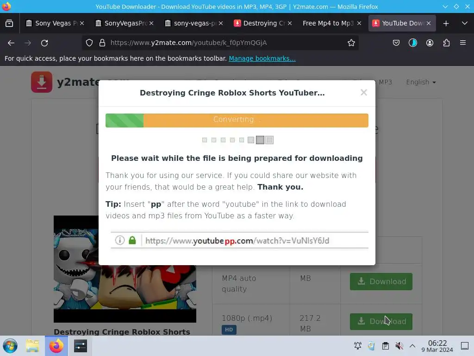474x356 pixels.
Task: Click the video title below the thumbnail
Action: (122, 332)
